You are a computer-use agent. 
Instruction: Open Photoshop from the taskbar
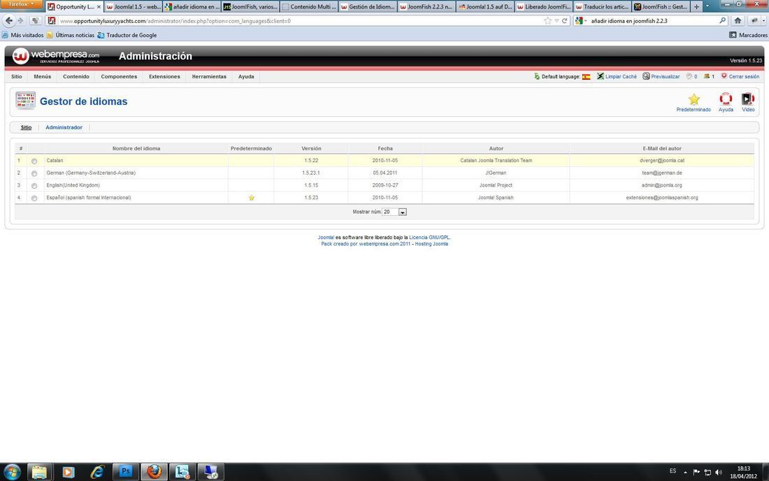(x=126, y=472)
